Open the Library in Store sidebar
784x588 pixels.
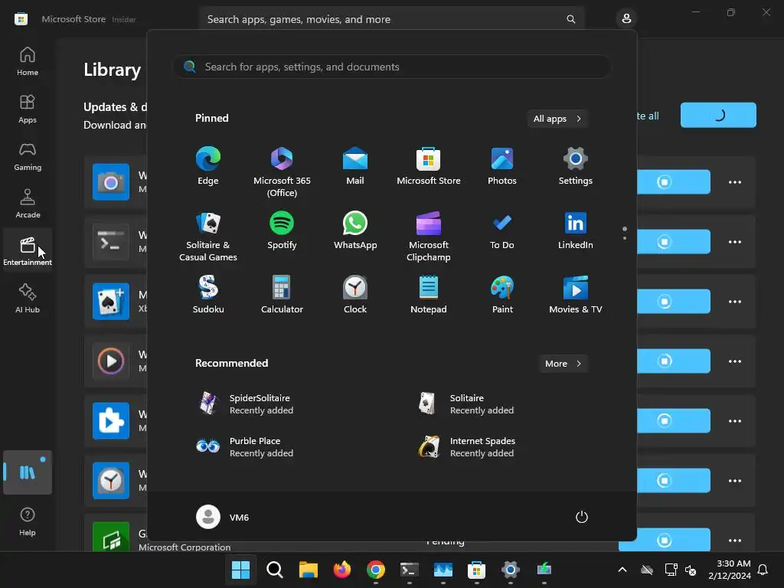point(28,472)
